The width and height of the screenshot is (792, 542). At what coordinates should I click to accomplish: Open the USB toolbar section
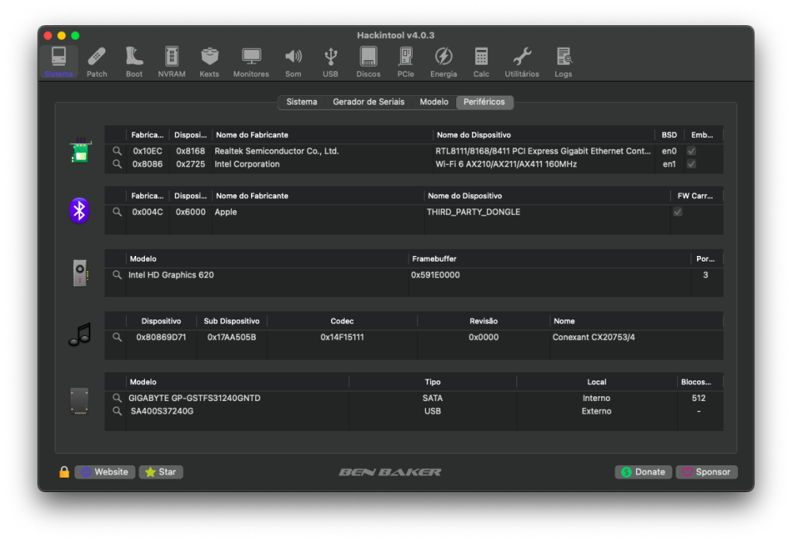330,62
